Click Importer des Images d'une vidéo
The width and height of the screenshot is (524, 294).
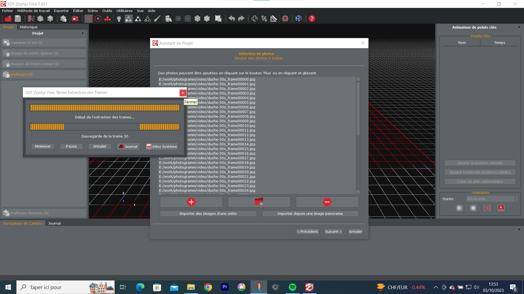pos(208,213)
